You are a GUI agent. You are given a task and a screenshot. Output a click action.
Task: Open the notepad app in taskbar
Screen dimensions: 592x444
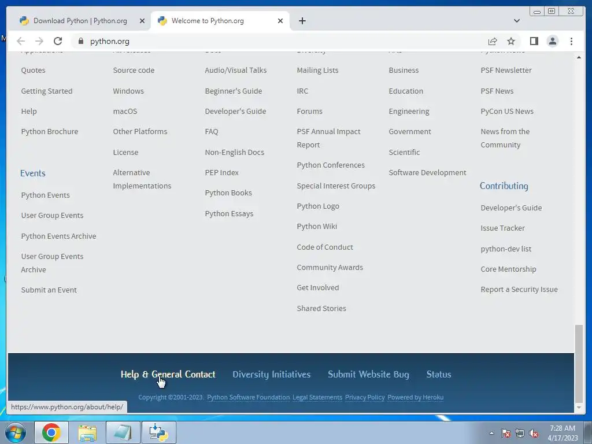click(123, 432)
